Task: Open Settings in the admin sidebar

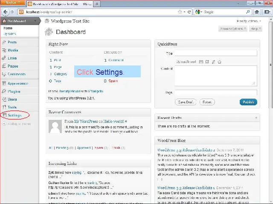Action: [x=15, y=115]
